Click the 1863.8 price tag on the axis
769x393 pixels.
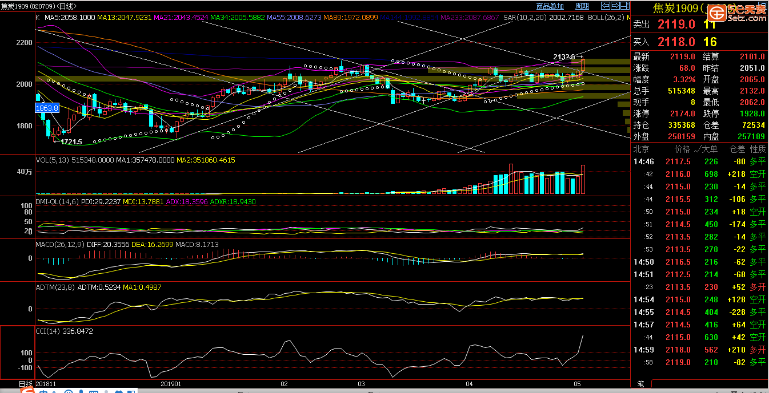[x=46, y=107]
